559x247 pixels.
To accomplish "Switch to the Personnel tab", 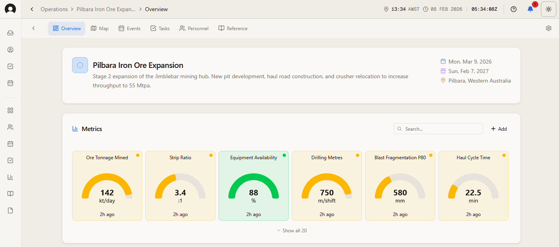I will pyautogui.click(x=194, y=28).
